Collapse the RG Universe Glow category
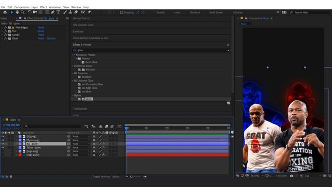 (x=73, y=81)
